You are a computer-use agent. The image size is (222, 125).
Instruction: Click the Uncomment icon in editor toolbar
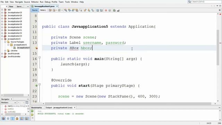point(118,10)
